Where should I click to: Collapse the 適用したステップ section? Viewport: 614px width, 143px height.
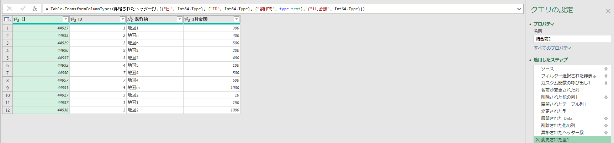click(530, 60)
